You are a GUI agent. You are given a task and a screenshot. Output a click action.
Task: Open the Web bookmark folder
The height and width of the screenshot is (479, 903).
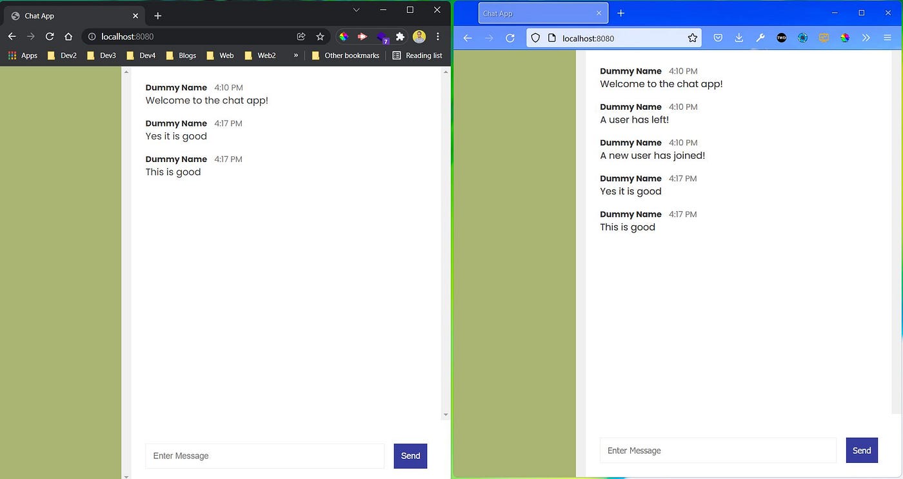point(220,56)
